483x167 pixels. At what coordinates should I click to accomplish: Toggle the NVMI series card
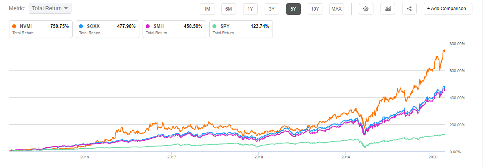tap(41, 29)
